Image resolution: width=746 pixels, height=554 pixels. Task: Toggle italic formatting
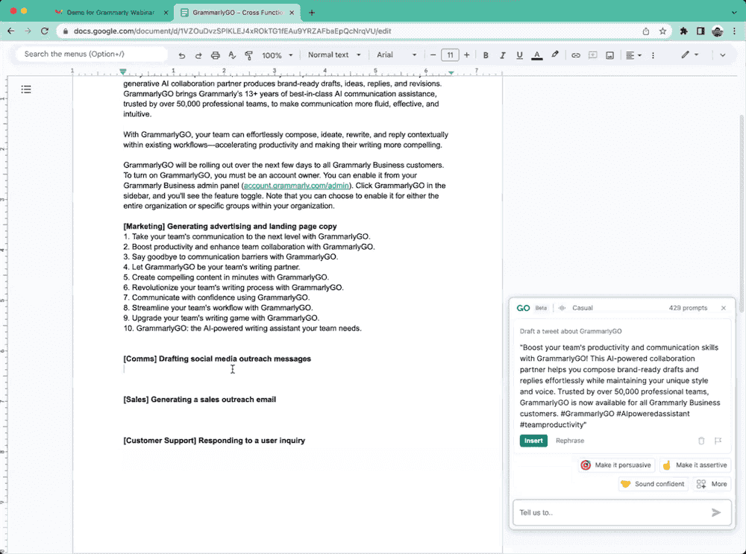point(503,55)
